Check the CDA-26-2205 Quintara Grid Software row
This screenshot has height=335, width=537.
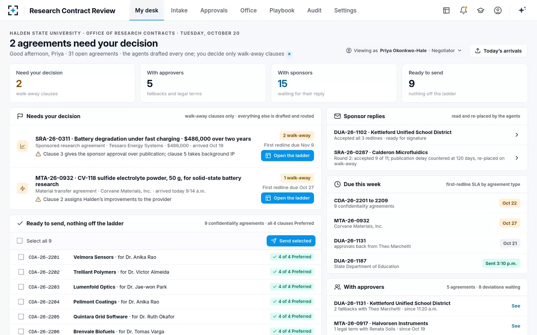(x=21, y=317)
